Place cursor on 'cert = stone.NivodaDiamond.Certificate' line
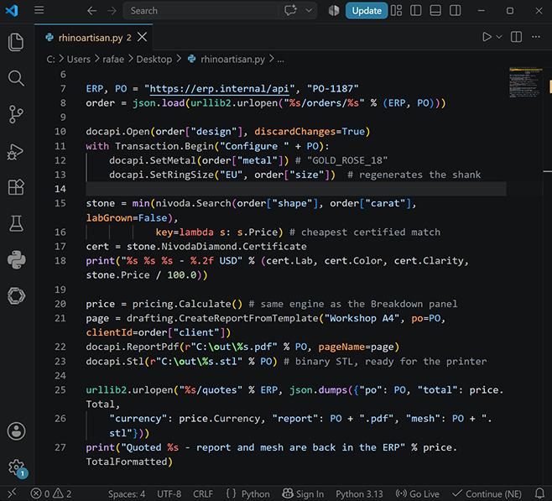 point(196,247)
